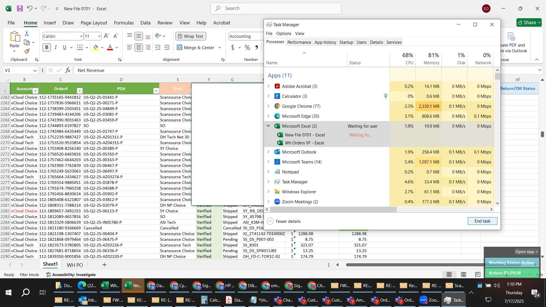Click the Orientation text angle icon
This screenshot has height=307, width=546.
pos(158,36)
